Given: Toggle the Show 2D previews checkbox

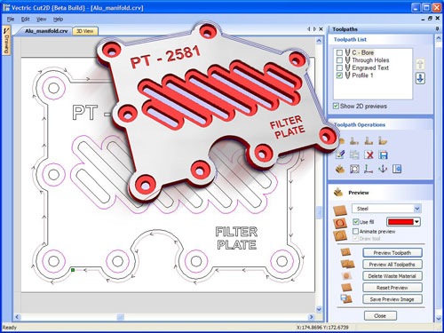Looking at the screenshot, I should tap(336, 106).
